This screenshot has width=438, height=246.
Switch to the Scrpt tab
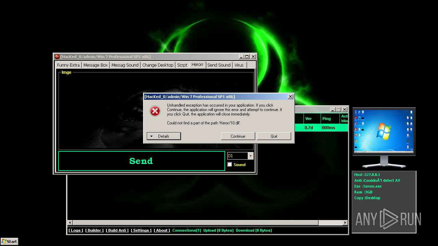[x=182, y=65]
